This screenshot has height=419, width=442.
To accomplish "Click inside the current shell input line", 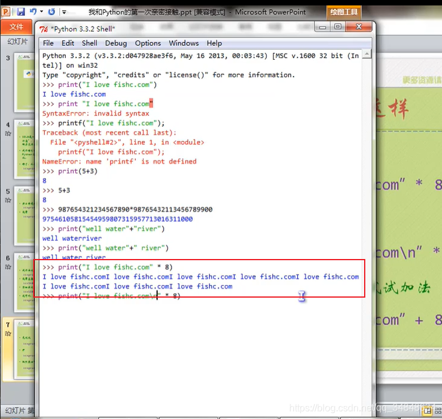I will tap(111, 296).
